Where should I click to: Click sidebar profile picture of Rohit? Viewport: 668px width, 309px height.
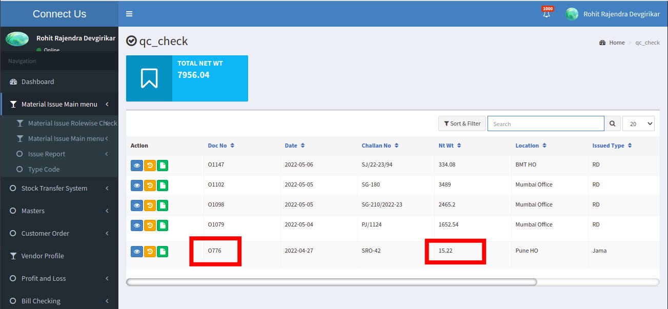pos(17,38)
